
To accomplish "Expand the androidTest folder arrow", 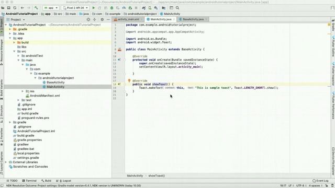I will coord(19,56).
